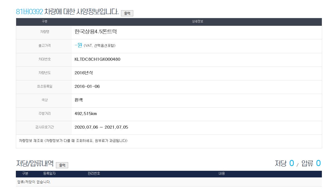328x196 pixels.
Task: Click the 출력 button next to 저당/압류내역
Action: coord(62,165)
